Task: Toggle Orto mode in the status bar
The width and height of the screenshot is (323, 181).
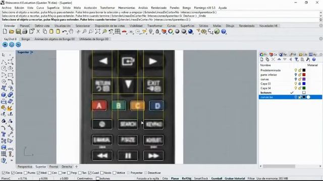Action: tap(165, 178)
